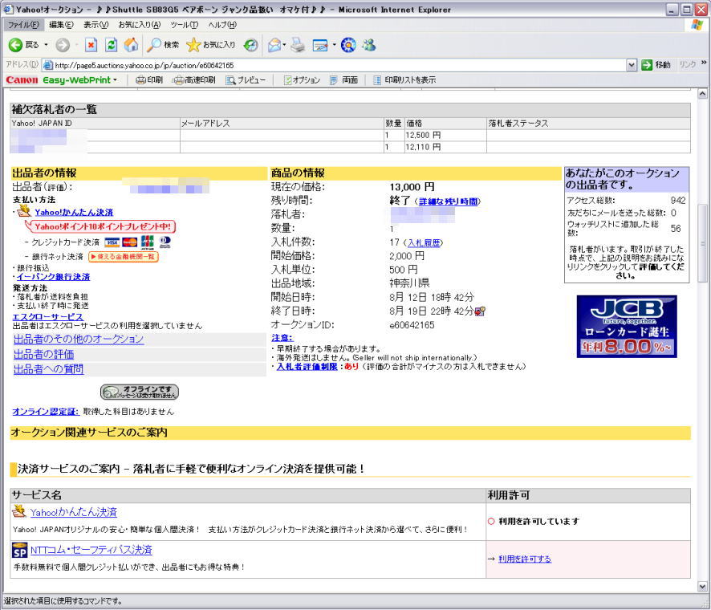Open the 注意: link
711x610 pixels.
[282, 338]
